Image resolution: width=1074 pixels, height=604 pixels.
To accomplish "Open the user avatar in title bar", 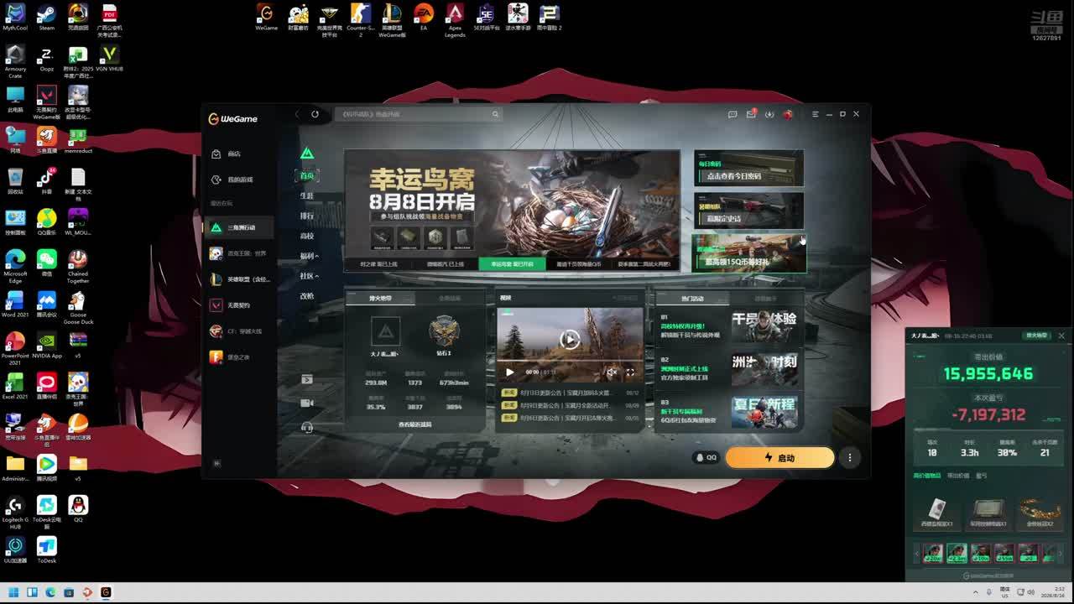I will [x=788, y=114].
